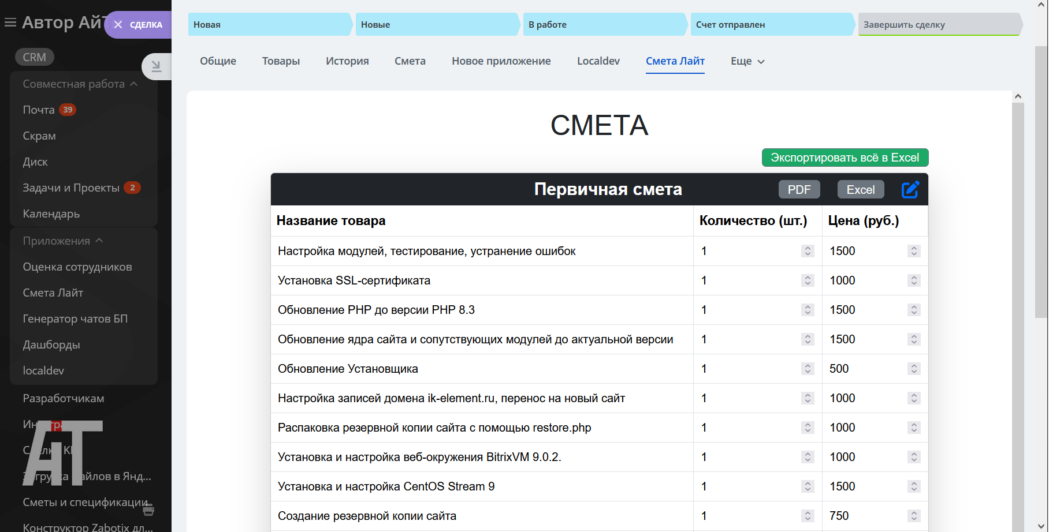Click the price field for Обновление Установщика
This screenshot has width=1049, height=532.
coord(875,369)
